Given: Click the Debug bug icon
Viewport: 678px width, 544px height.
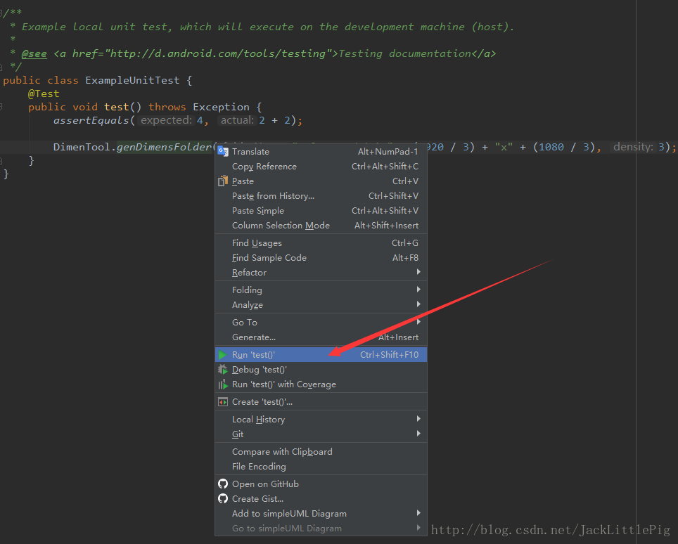Looking at the screenshot, I should [223, 370].
